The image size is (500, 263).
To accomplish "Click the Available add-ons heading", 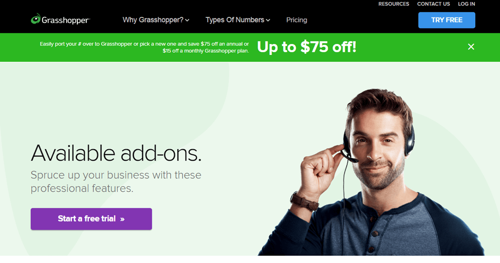I will click(116, 153).
